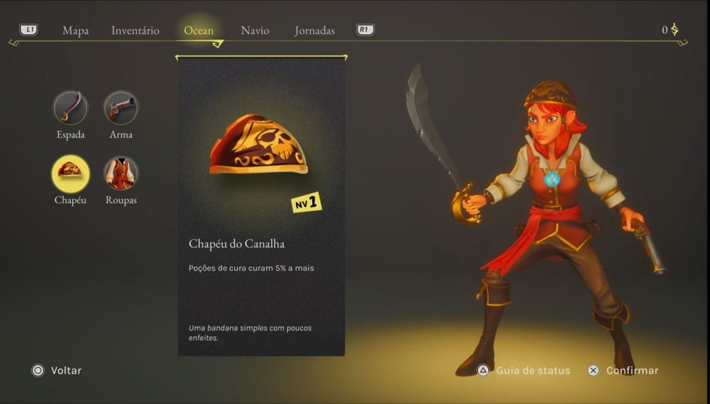Click the NV 1 level badge

click(x=306, y=203)
